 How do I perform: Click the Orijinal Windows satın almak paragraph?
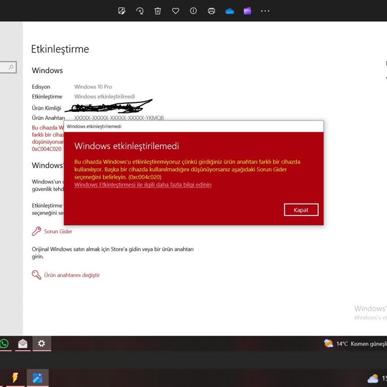[112, 253]
